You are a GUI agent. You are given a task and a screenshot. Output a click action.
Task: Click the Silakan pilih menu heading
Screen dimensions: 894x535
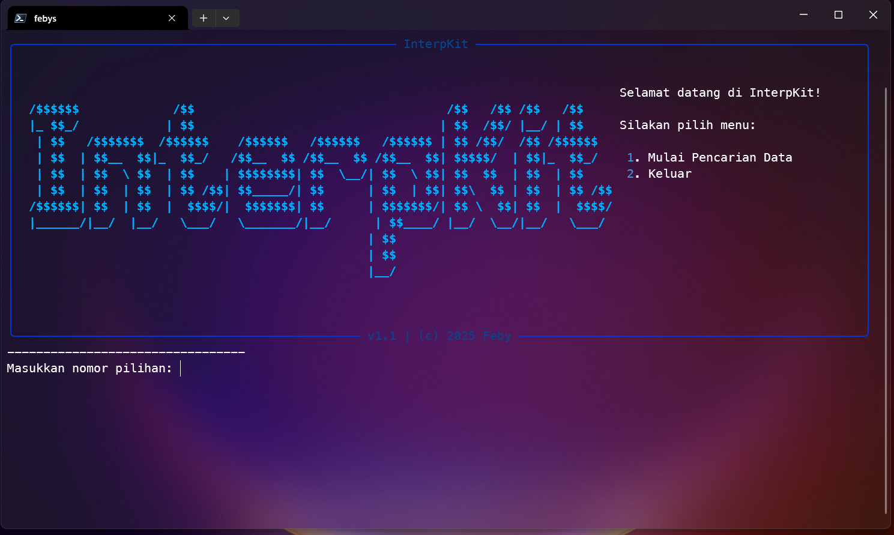(687, 125)
